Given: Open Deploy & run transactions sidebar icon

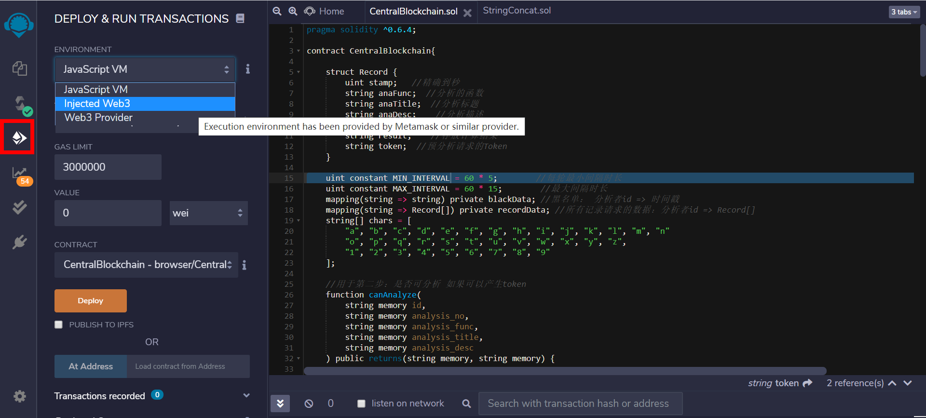Looking at the screenshot, I should pyautogui.click(x=19, y=138).
